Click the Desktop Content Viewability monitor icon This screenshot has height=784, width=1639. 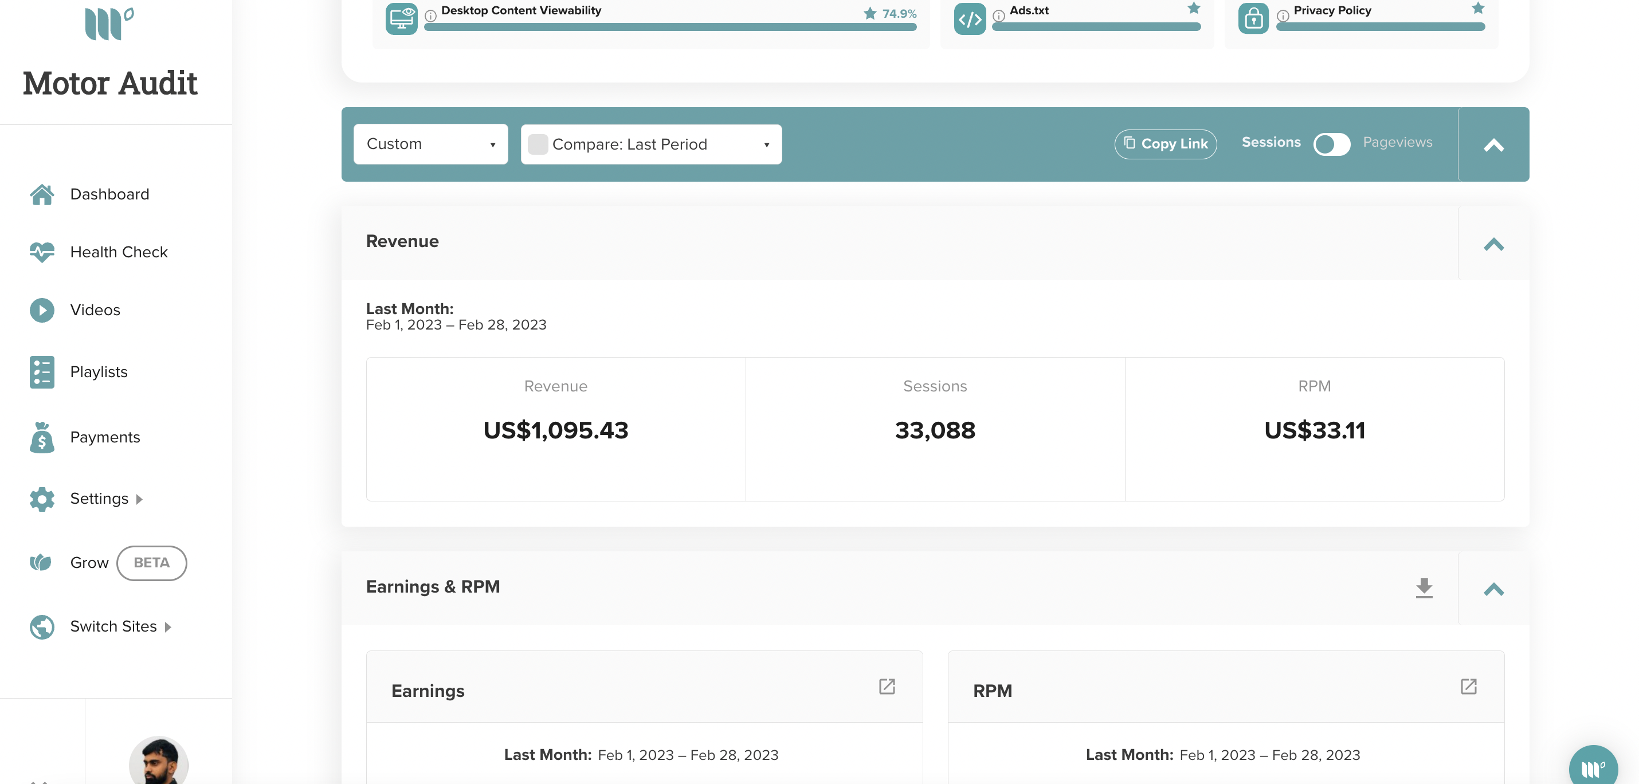pos(402,18)
